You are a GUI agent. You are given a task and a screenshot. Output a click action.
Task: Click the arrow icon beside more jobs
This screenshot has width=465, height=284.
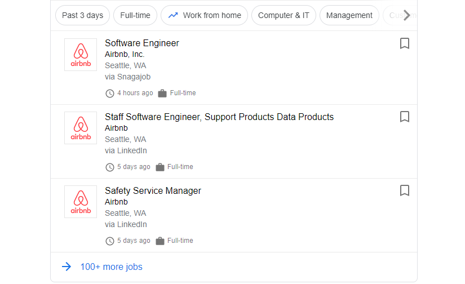[x=67, y=267]
